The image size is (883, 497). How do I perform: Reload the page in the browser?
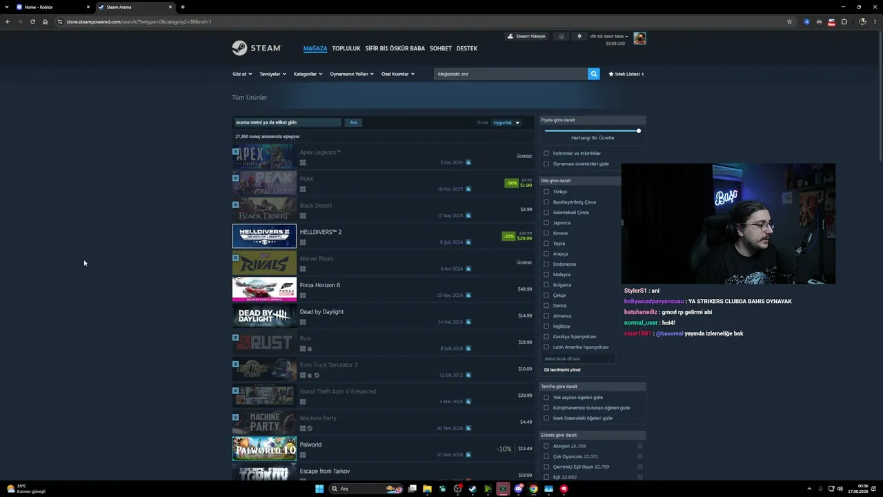pyautogui.click(x=32, y=21)
